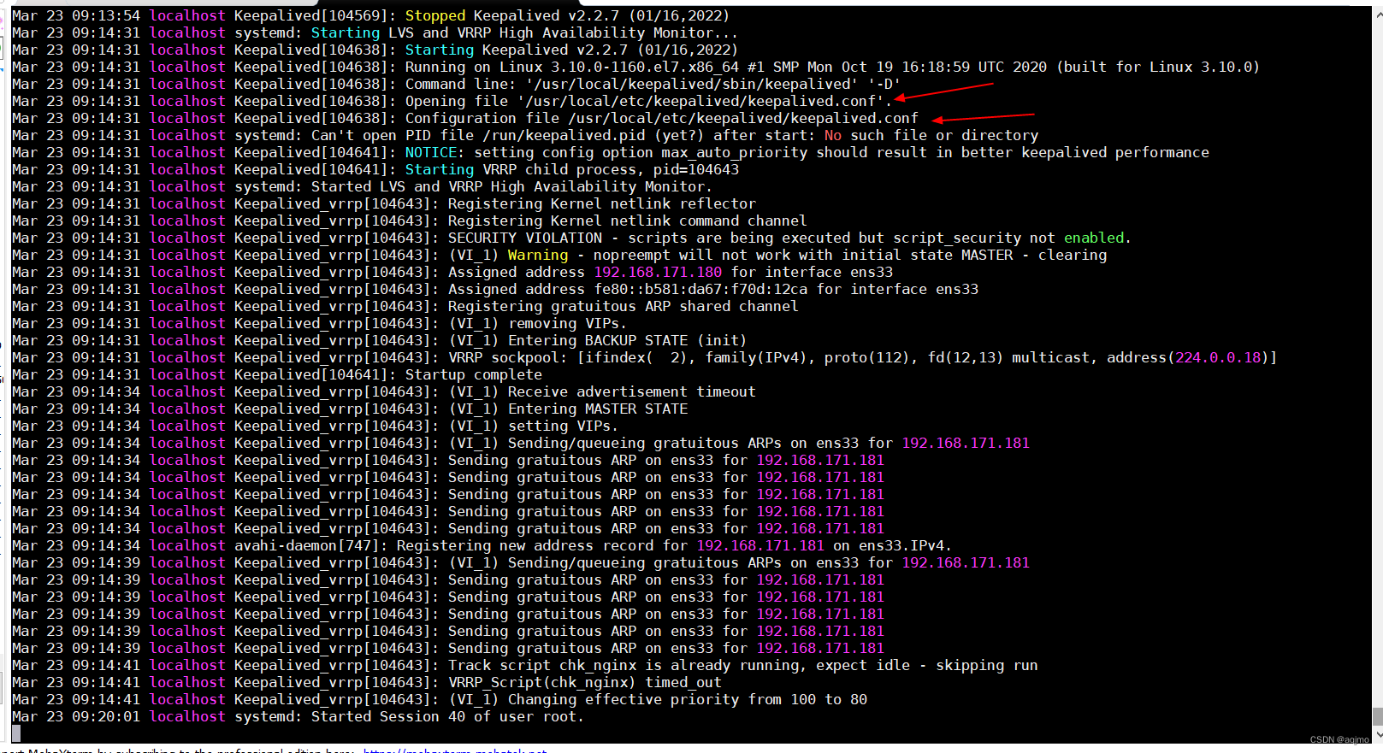Click 'VRRP_Script(chk_nginx) timed_out' text

(x=584, y=682)
